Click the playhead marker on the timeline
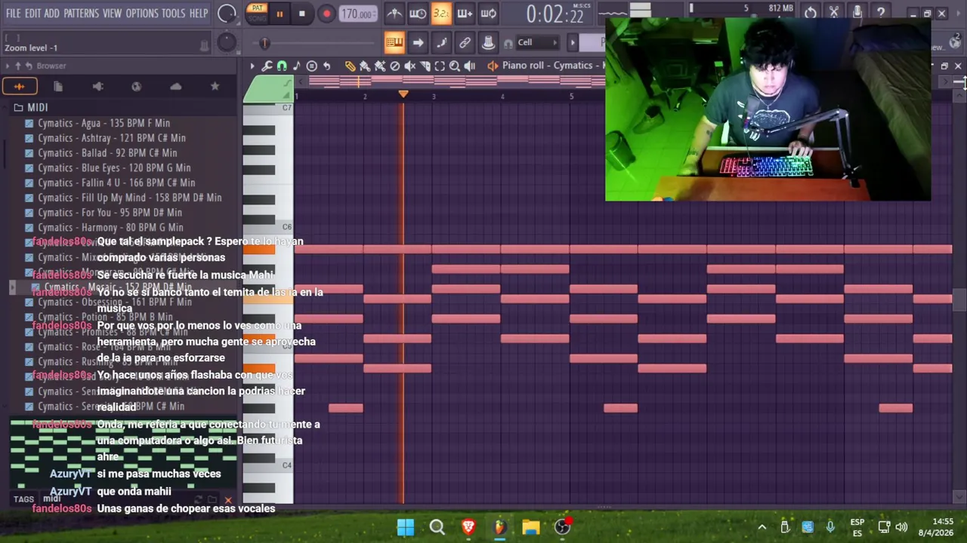The width and height of the screenshot is (967, 543). click(x=403, y=94)
